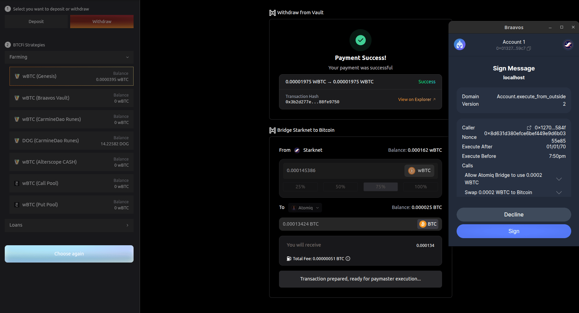Click the wBTC (Braavos Vault) token icon
Viewport: 579px width, 313px height.
pos(17,98)
